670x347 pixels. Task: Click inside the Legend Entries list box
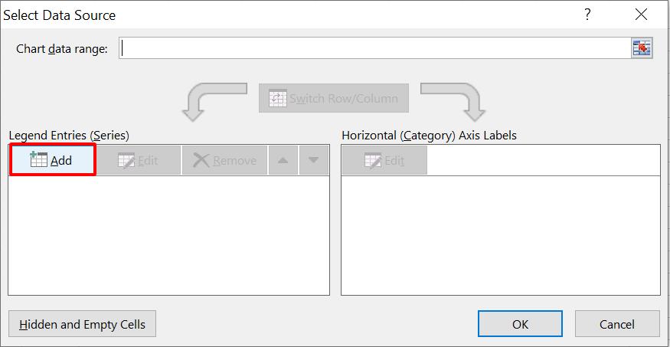tap(168, 234)
